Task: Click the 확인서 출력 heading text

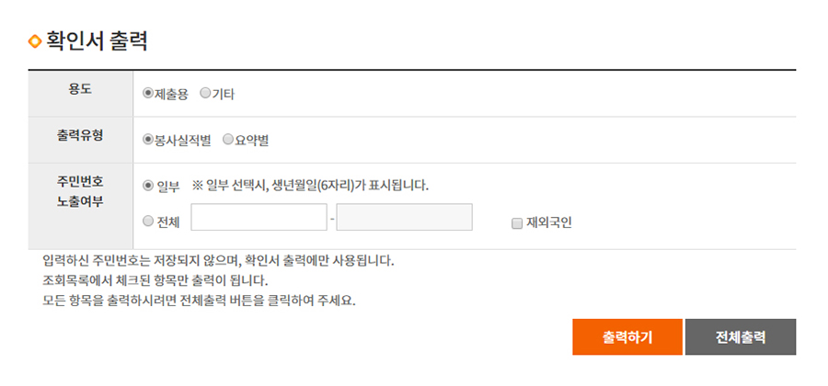Action: pyautogui.click(x=97, y=41)
